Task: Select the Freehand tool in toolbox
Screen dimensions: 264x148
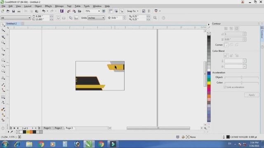Action: click(3, 49)
